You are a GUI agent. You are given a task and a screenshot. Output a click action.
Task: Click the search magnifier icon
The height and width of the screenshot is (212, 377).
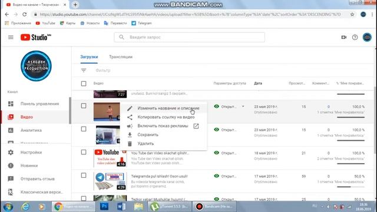tap(122, 37)
